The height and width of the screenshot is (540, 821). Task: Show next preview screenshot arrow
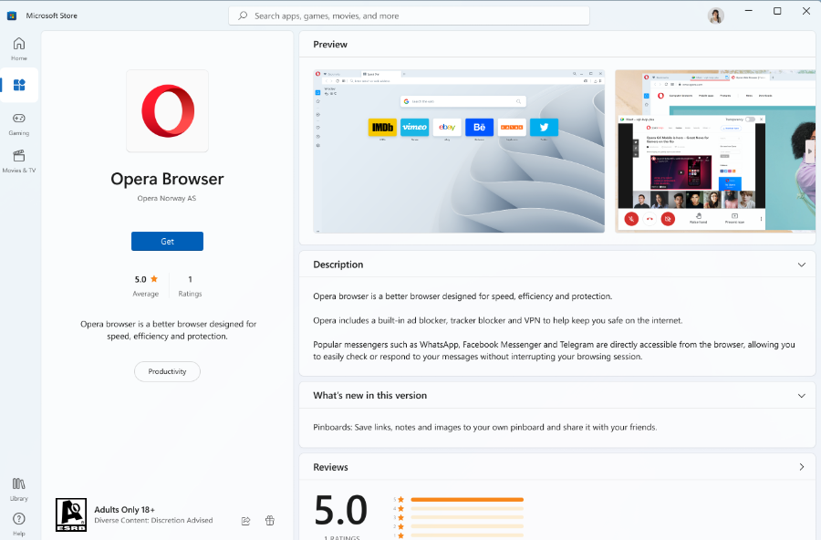tap(810, 151)
